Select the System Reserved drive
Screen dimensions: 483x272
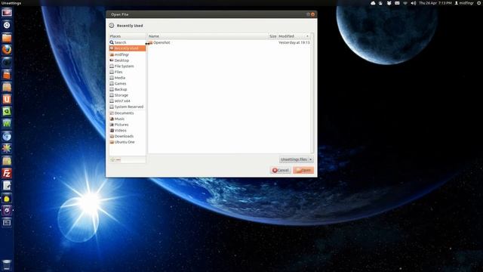(x=128, y=107)
